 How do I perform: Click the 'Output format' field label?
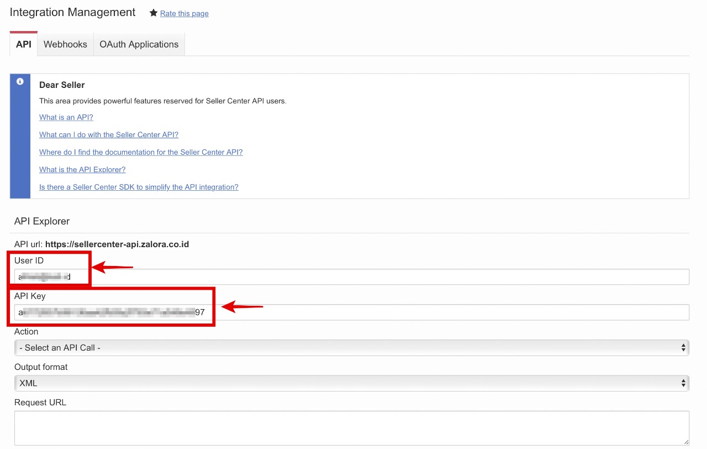41,367
